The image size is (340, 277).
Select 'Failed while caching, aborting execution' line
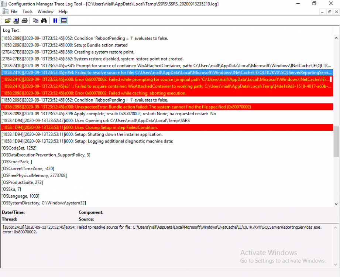(167, 93)
